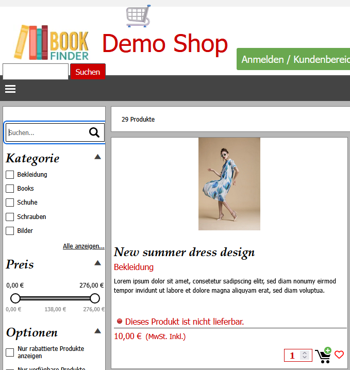Viewport: 350px width, 370px height.
Task: Click the 'Alle anzeigen...' link
Action: (x=84, y=246)
